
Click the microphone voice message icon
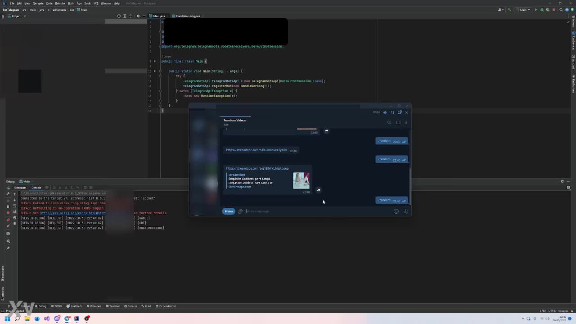[x=406, y=211]
